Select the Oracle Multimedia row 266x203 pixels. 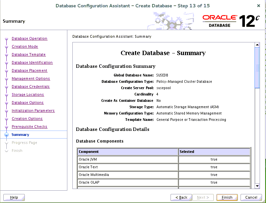pos(164,175)
